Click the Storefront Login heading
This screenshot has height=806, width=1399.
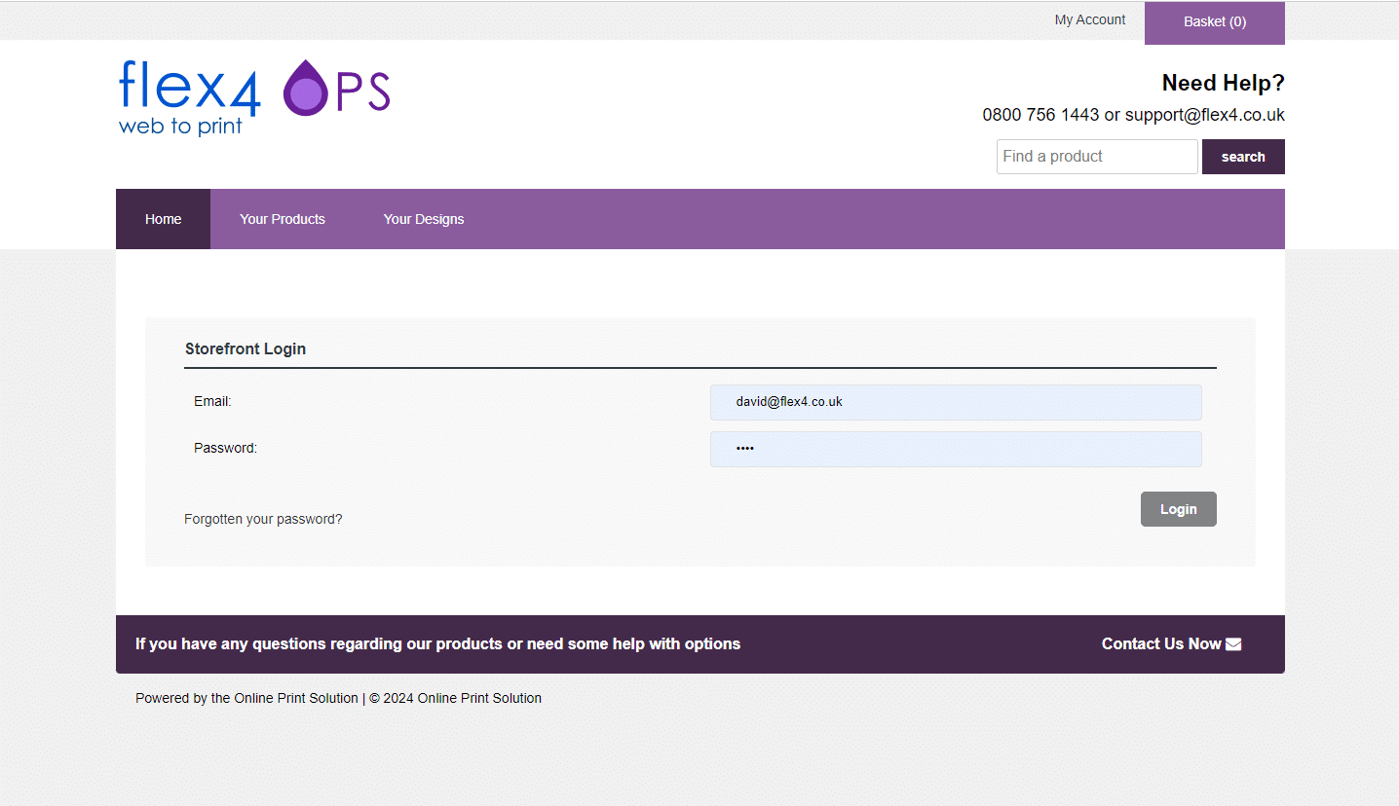[x=246, y=348]
